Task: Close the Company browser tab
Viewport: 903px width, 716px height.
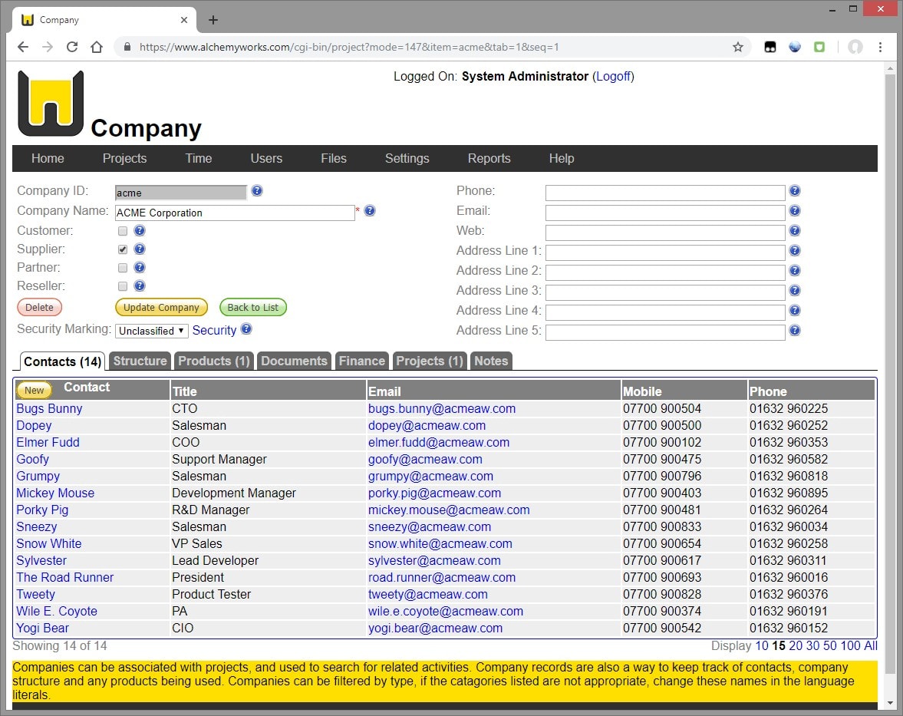Action: [x=183, y=20]
